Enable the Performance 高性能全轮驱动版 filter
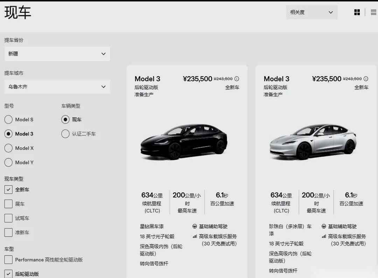This screenshot has height=278, width=378. 8,260
